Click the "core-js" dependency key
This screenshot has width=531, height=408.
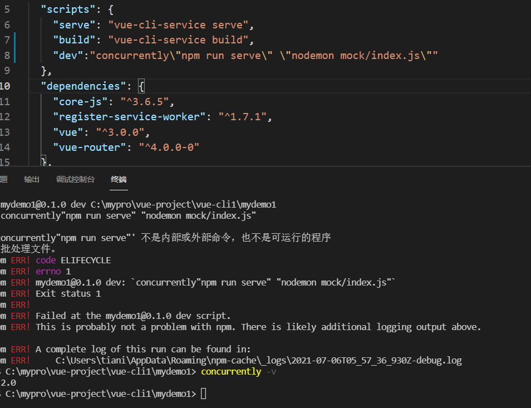coord(80,101)
